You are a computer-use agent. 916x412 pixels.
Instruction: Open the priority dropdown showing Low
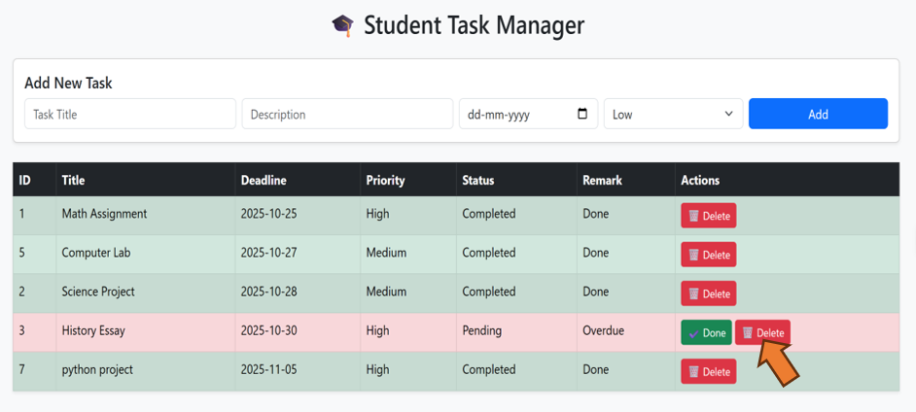(x=673, y=114)
